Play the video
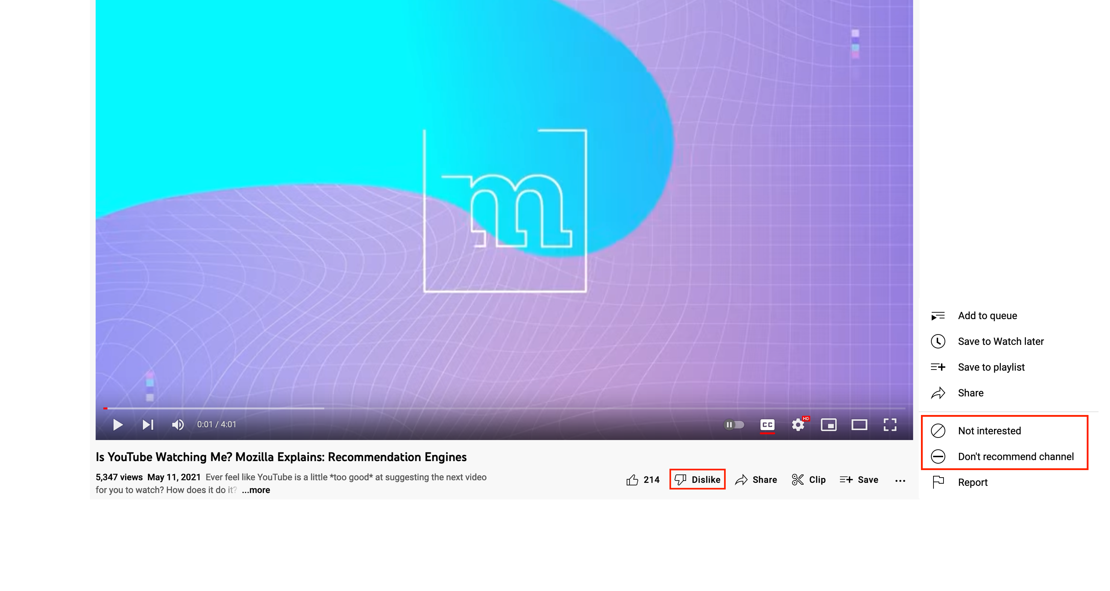This screenshot has height=591, width=1110. pos(118,425)
